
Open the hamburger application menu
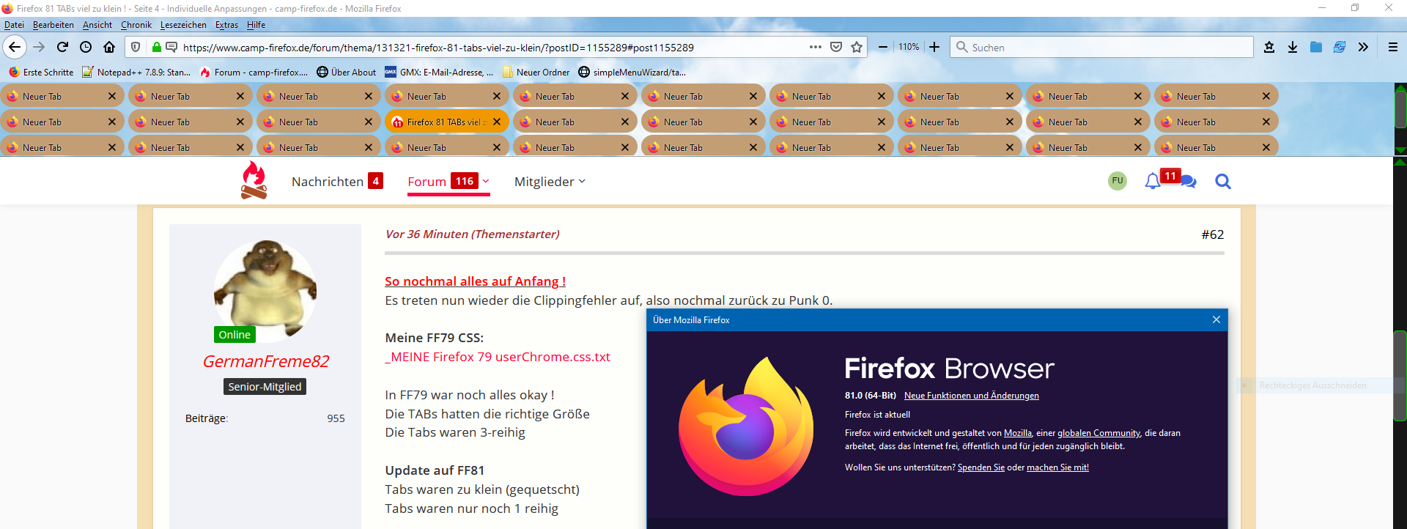coord(1393,47)
